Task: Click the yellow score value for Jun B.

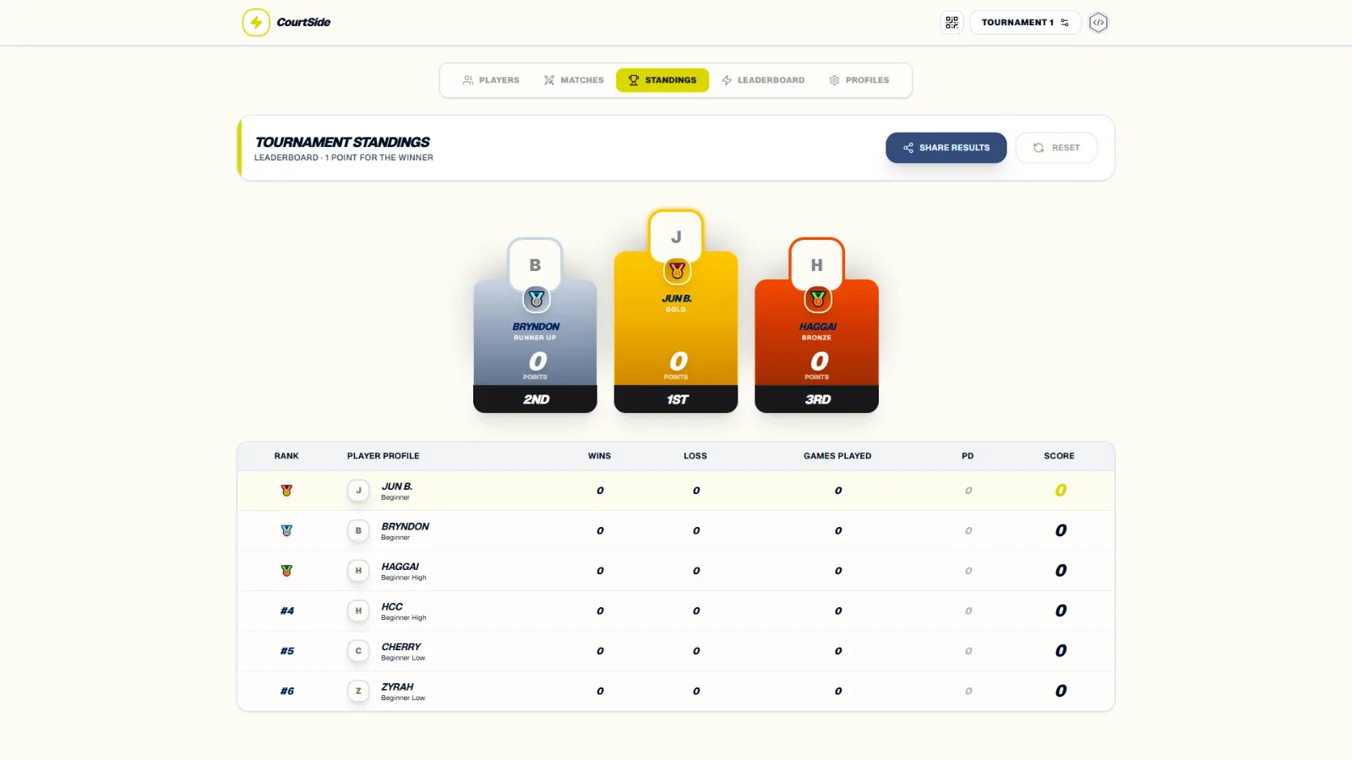Action: 1060,491
